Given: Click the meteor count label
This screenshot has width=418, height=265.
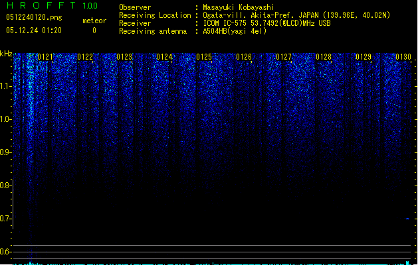Looking at the screenshot, I should click(94, 21).
